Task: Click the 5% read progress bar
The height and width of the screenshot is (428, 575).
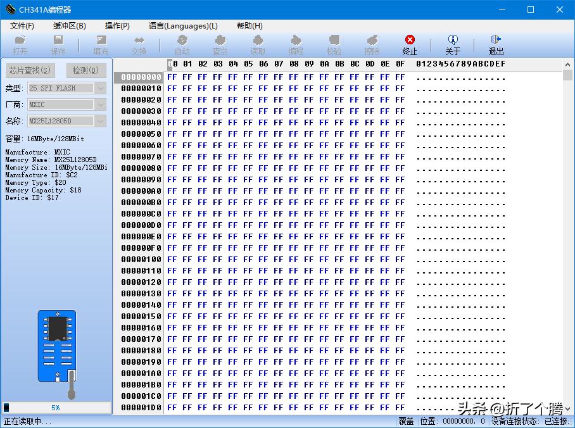Action: (57, 408)
